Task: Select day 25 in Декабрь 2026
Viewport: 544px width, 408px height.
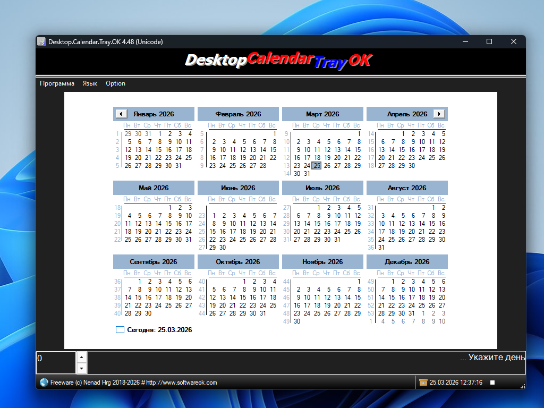Action: tap(421, 305)
